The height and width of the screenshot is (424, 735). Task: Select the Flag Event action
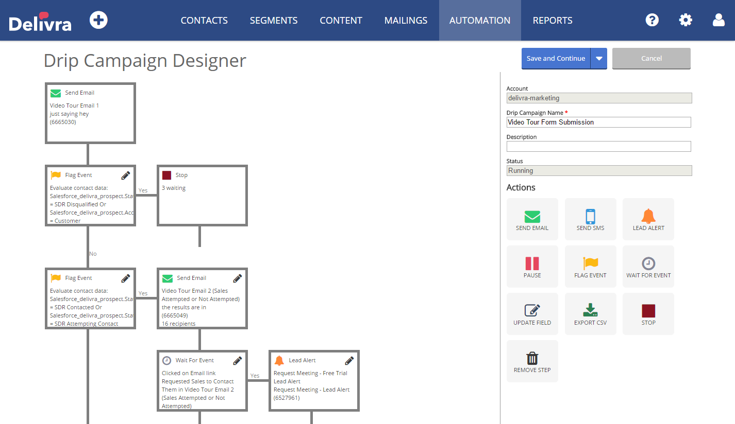(591, 267)
